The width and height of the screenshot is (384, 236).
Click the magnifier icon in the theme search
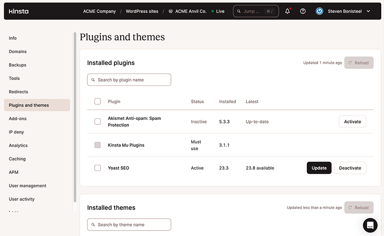pos(93,225)
